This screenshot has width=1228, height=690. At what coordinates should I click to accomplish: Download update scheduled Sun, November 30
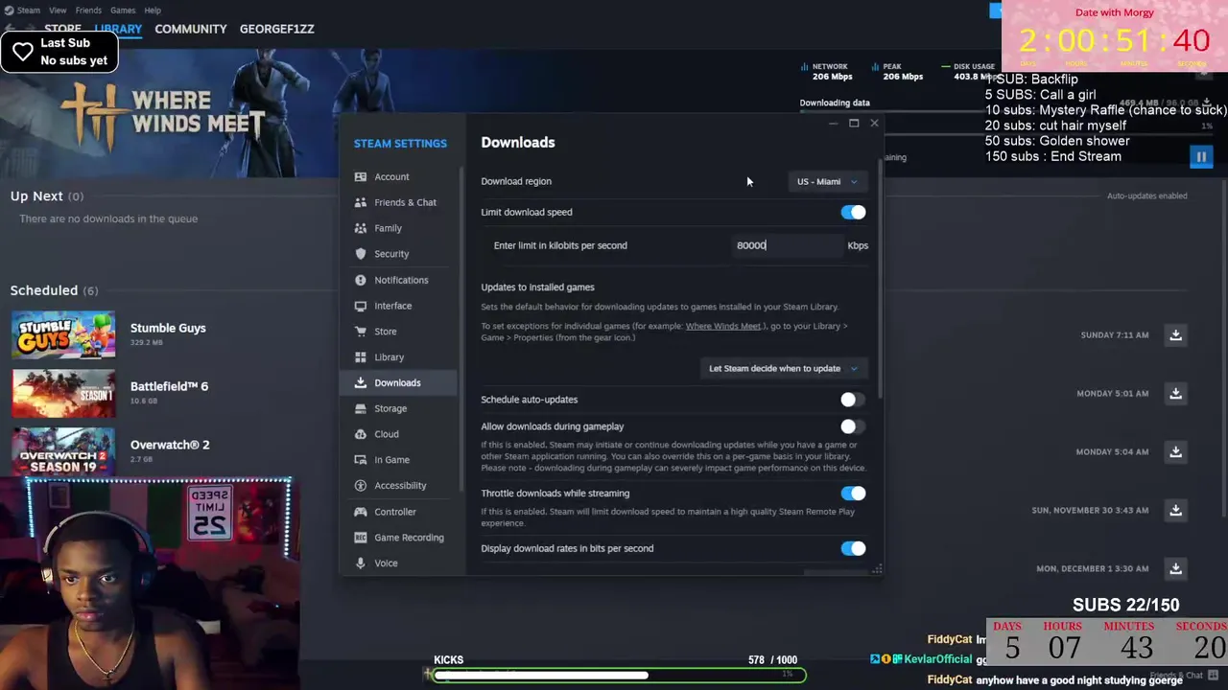click(1175, 511)
